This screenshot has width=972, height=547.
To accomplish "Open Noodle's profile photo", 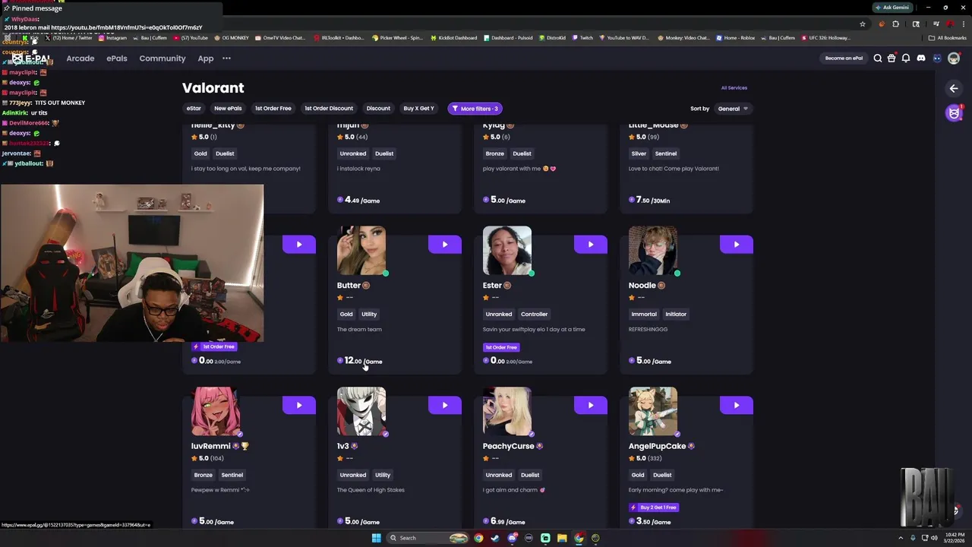I will click(653, 251).
